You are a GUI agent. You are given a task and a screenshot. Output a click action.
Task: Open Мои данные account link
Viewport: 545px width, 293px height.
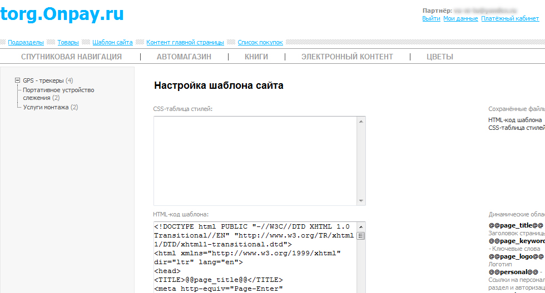[x=460, y=18]
